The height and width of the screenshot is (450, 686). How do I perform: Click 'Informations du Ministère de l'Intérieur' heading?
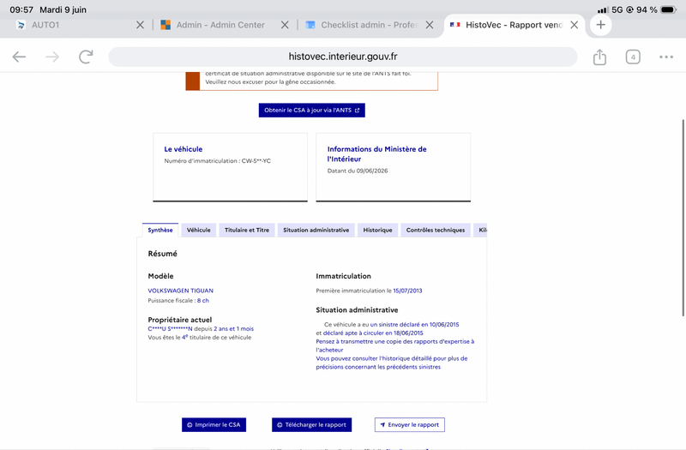(x=376, y=154)
